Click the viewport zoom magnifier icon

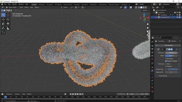pos(148,24)
